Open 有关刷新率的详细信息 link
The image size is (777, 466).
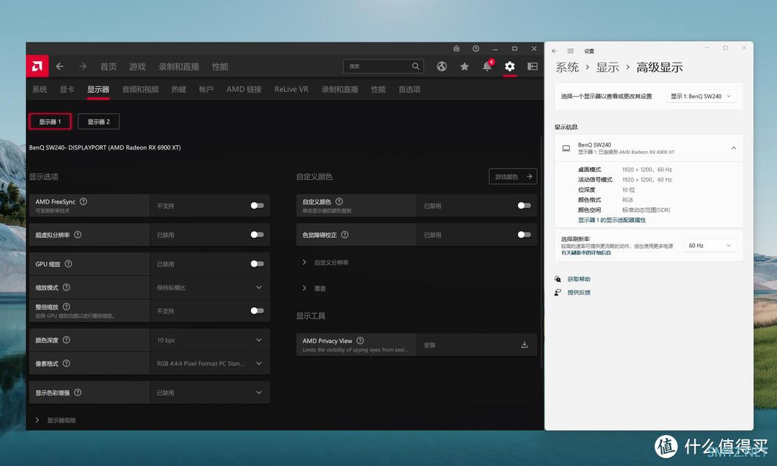586,252
